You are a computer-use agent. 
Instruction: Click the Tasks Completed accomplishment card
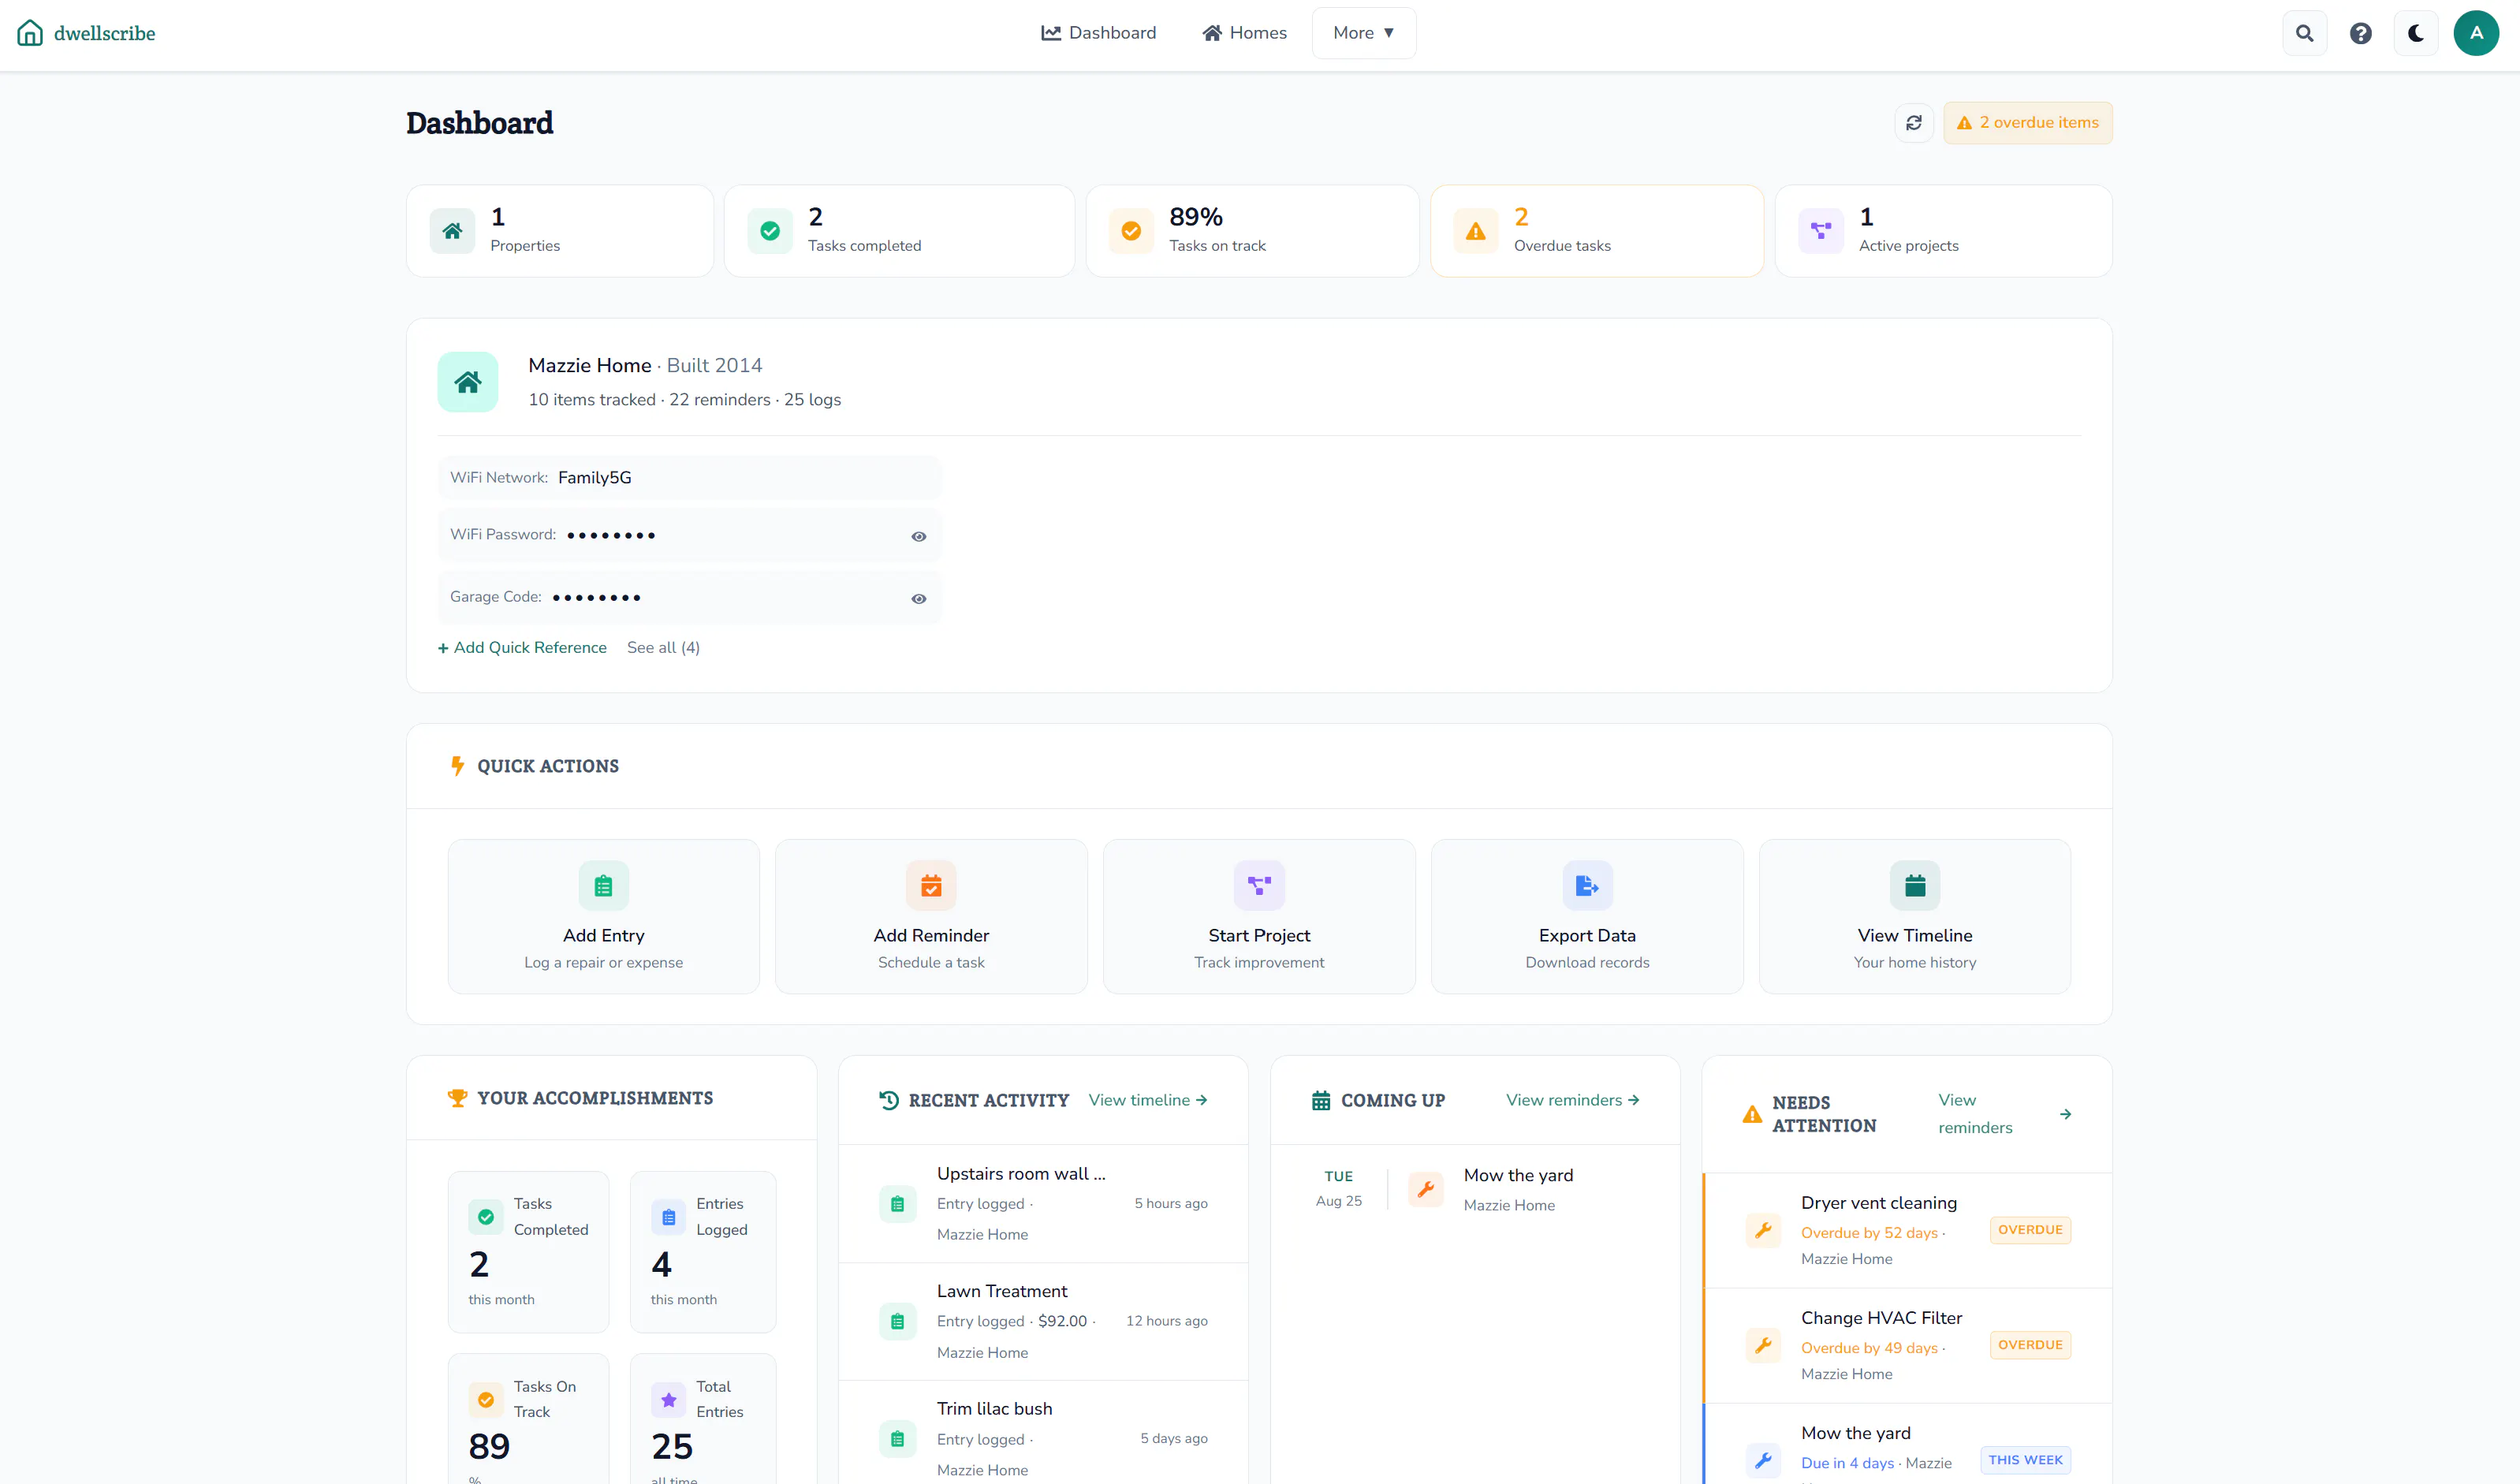529,1252
